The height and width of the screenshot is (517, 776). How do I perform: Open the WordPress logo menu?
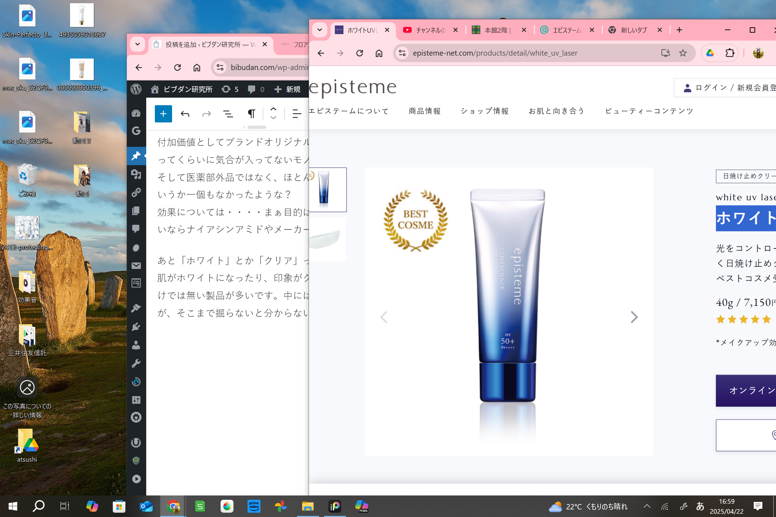click(136, 89)
